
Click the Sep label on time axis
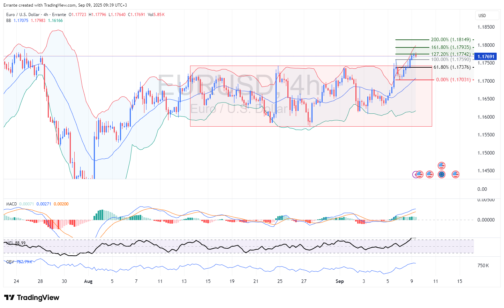click(339, 281)
